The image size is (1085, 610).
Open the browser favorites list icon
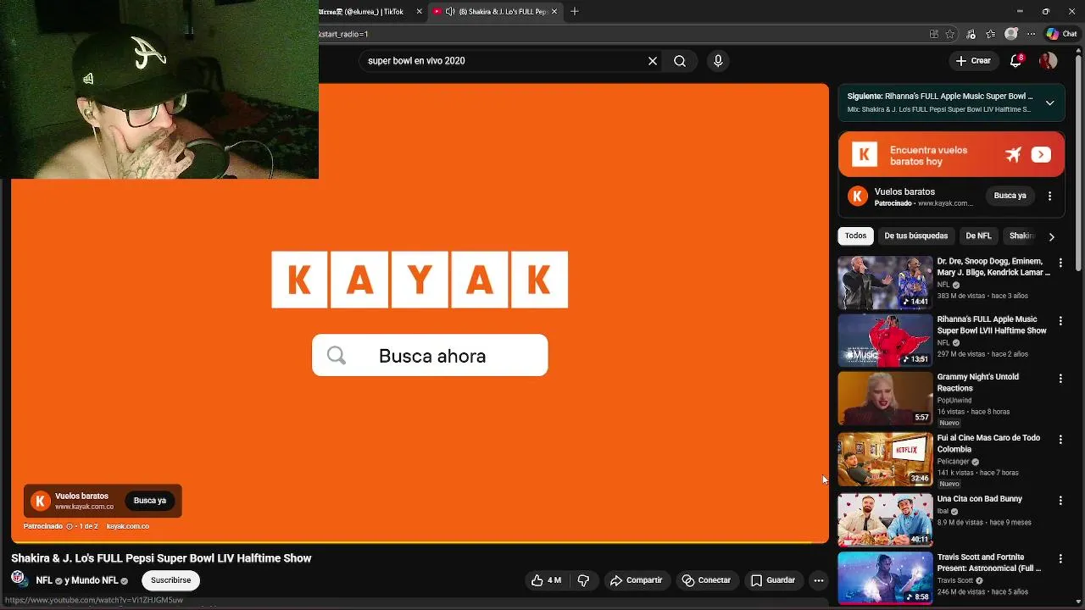(x=991, y=34)
